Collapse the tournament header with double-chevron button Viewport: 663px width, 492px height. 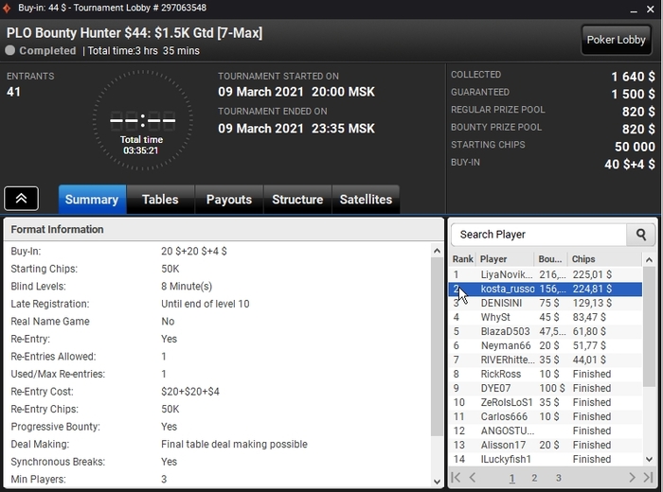pos(21,199)
